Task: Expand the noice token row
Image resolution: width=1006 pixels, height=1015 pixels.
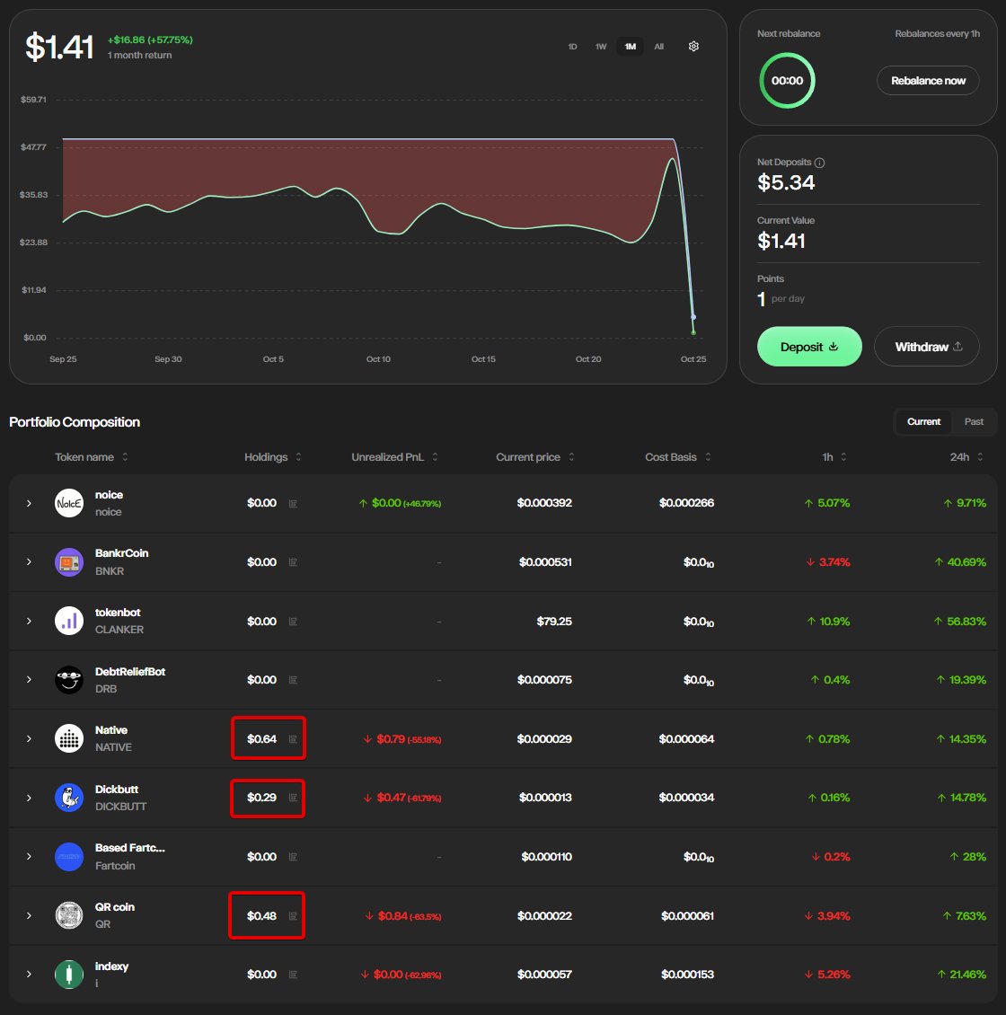Action: (x=28, y=503)
